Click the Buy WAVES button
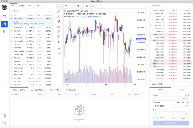Image resolution: width=193 pixels, height=128 pixels. (171, 123)
